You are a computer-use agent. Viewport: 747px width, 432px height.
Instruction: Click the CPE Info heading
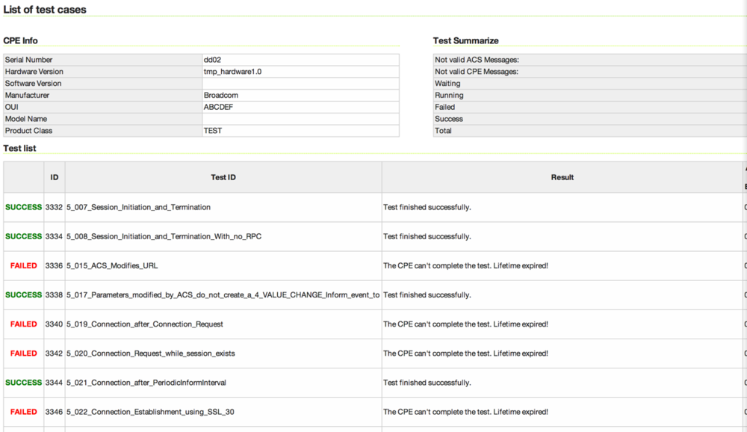[x=20, y=40]
